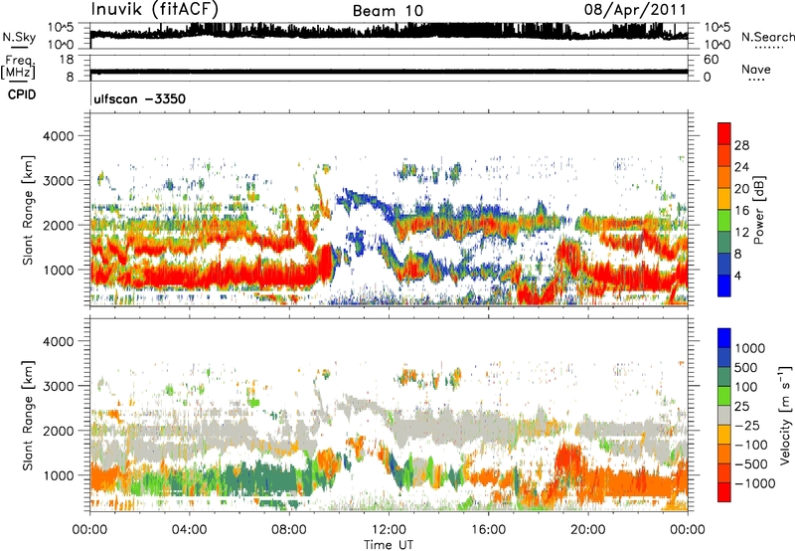This screenshot has width=795, height=551.
Task: Click the "Beam 10" heading
Action: 388,11
